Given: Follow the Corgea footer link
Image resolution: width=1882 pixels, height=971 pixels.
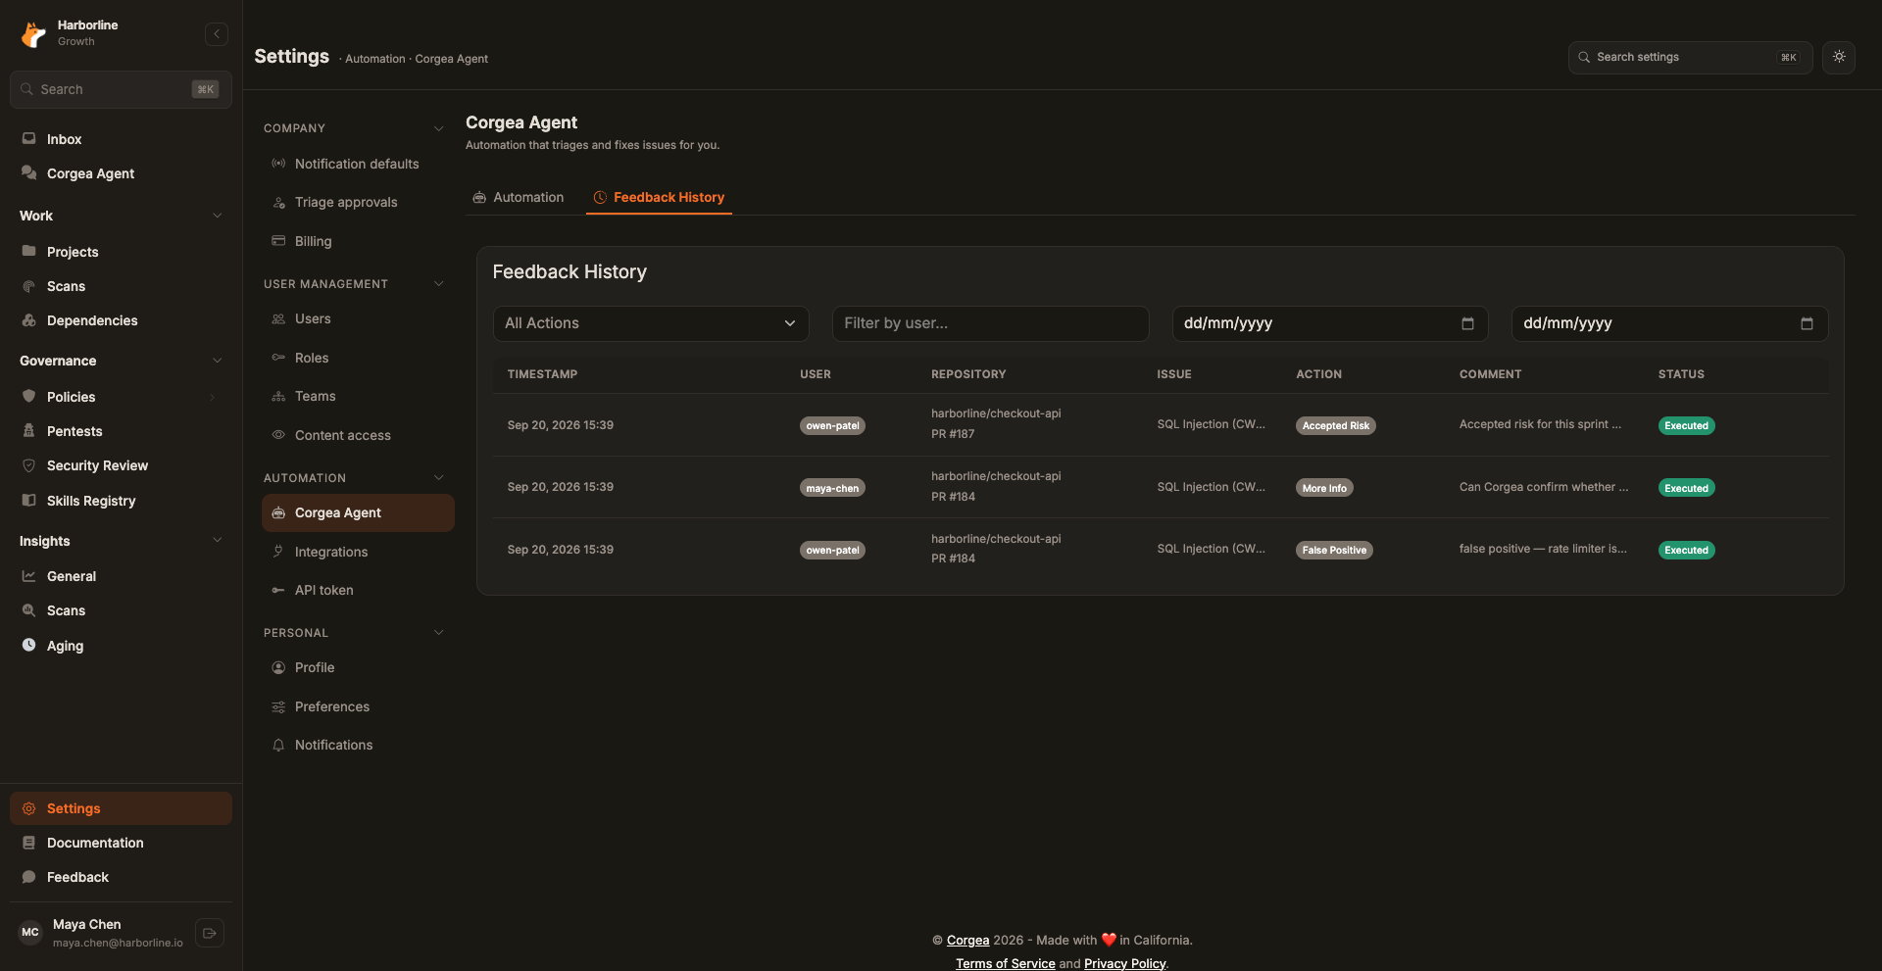Looking at the screenshot, I should [967, 940].
